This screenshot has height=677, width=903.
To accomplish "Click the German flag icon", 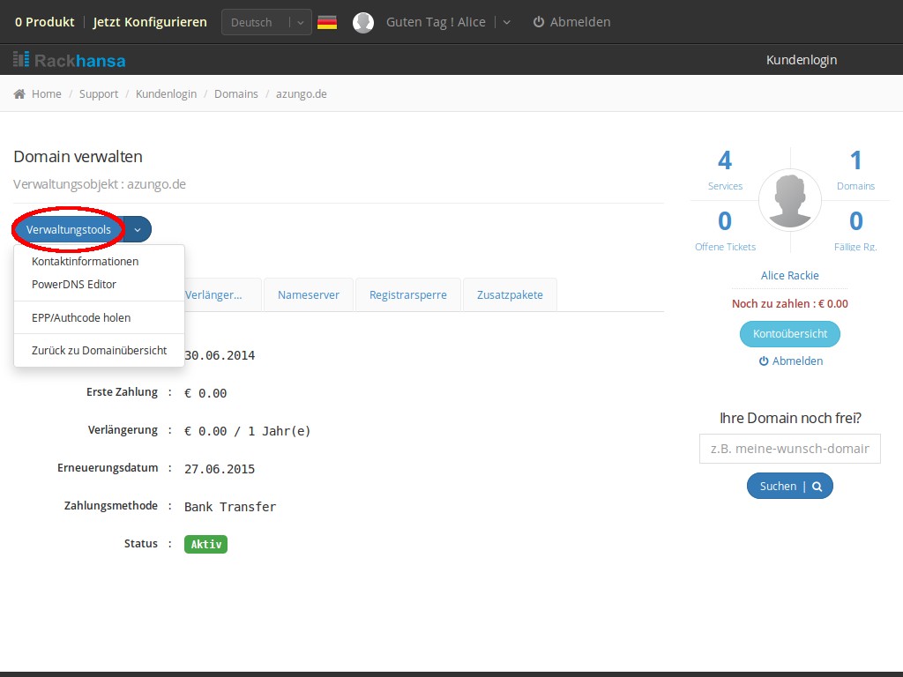I will 327,22.
